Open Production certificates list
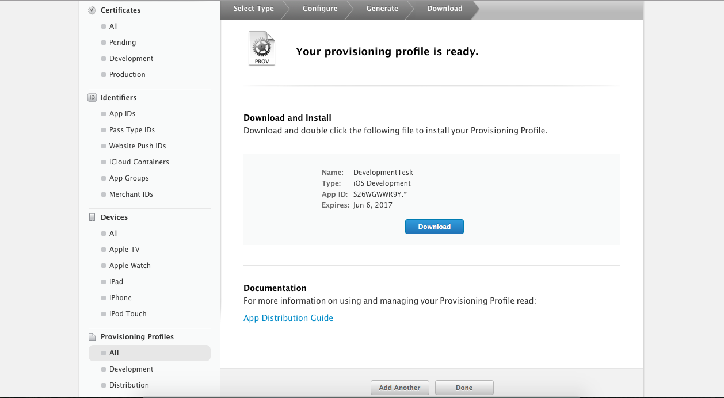This screenshot has width=724, height=398. [127, 74]
